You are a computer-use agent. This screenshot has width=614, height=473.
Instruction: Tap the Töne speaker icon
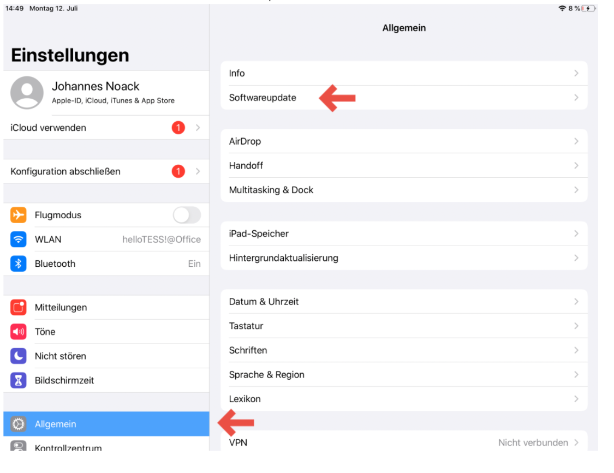(19, 332)
